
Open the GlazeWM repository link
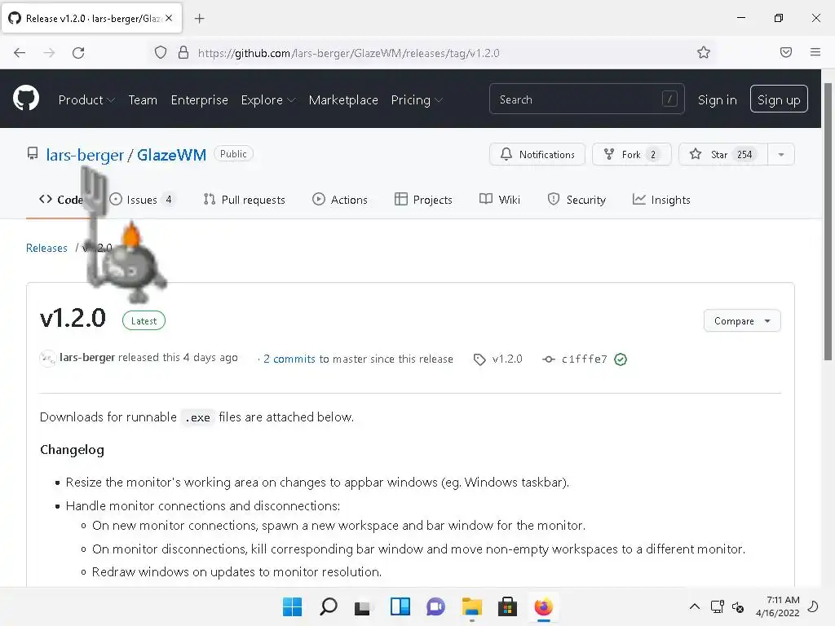click(x=171, y=155)
